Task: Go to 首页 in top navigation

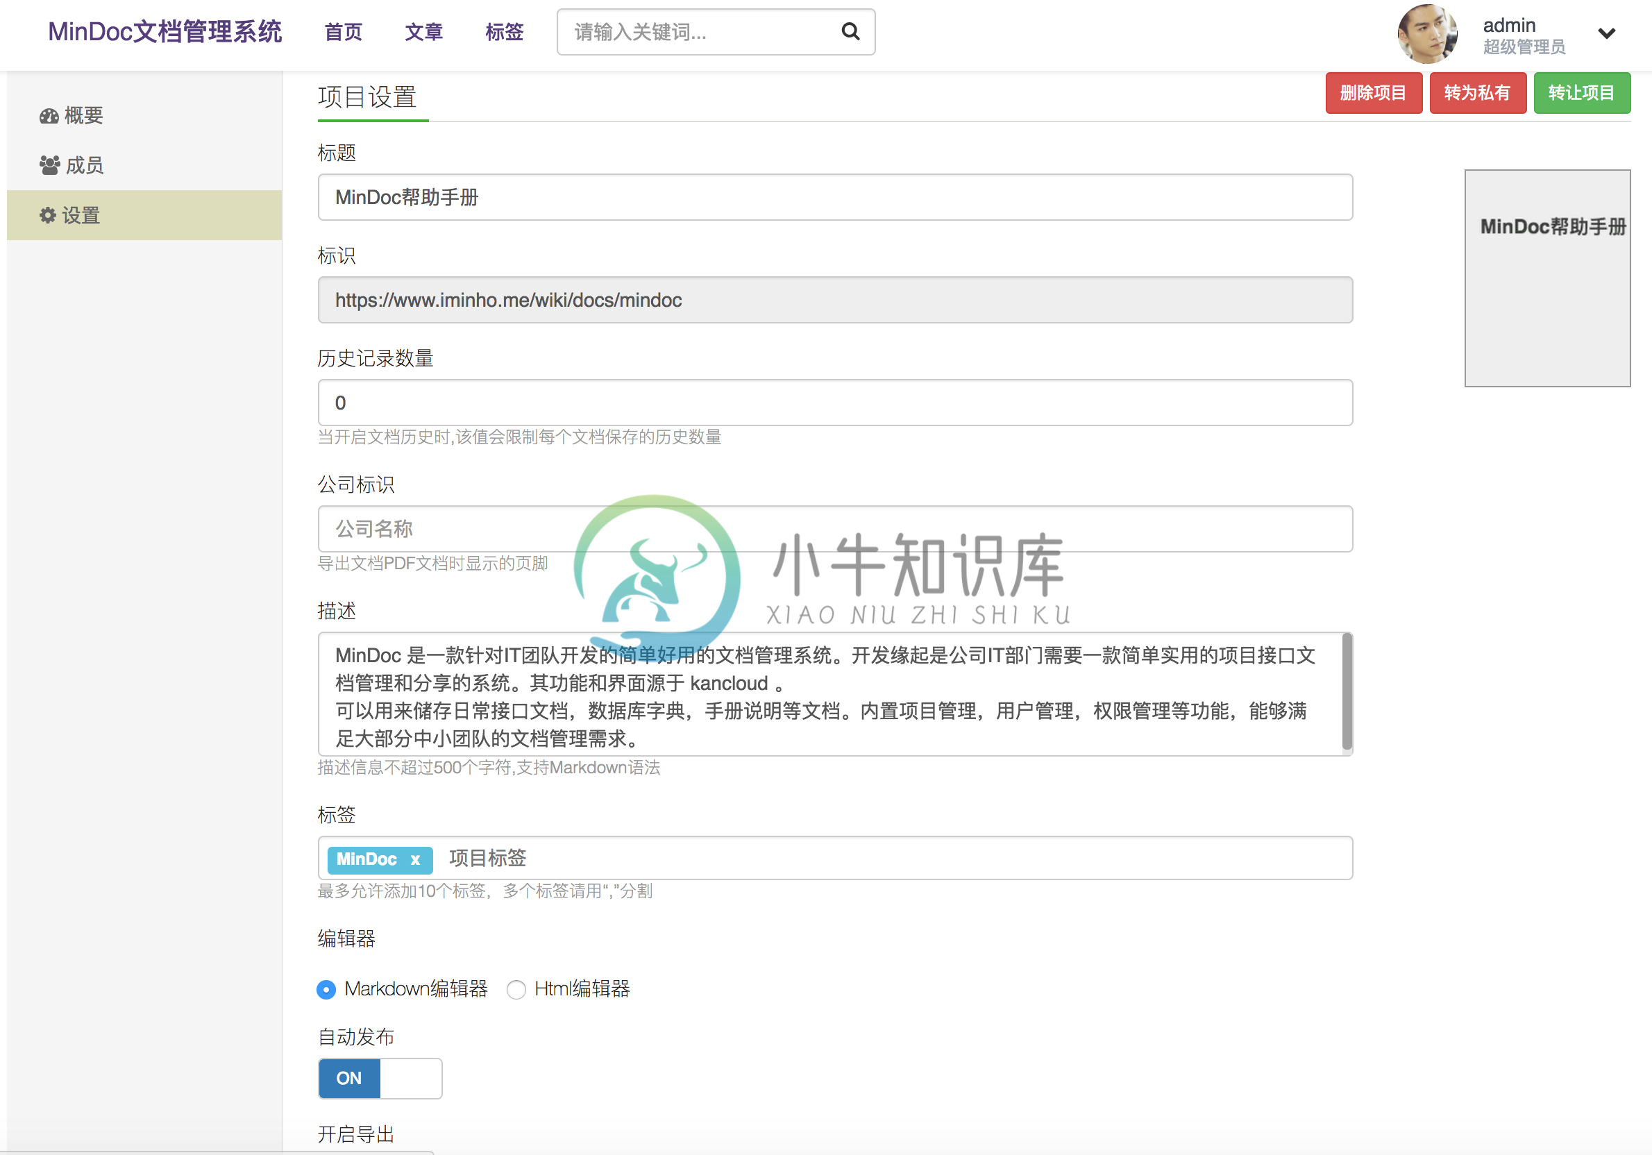Action: point(343,32)
